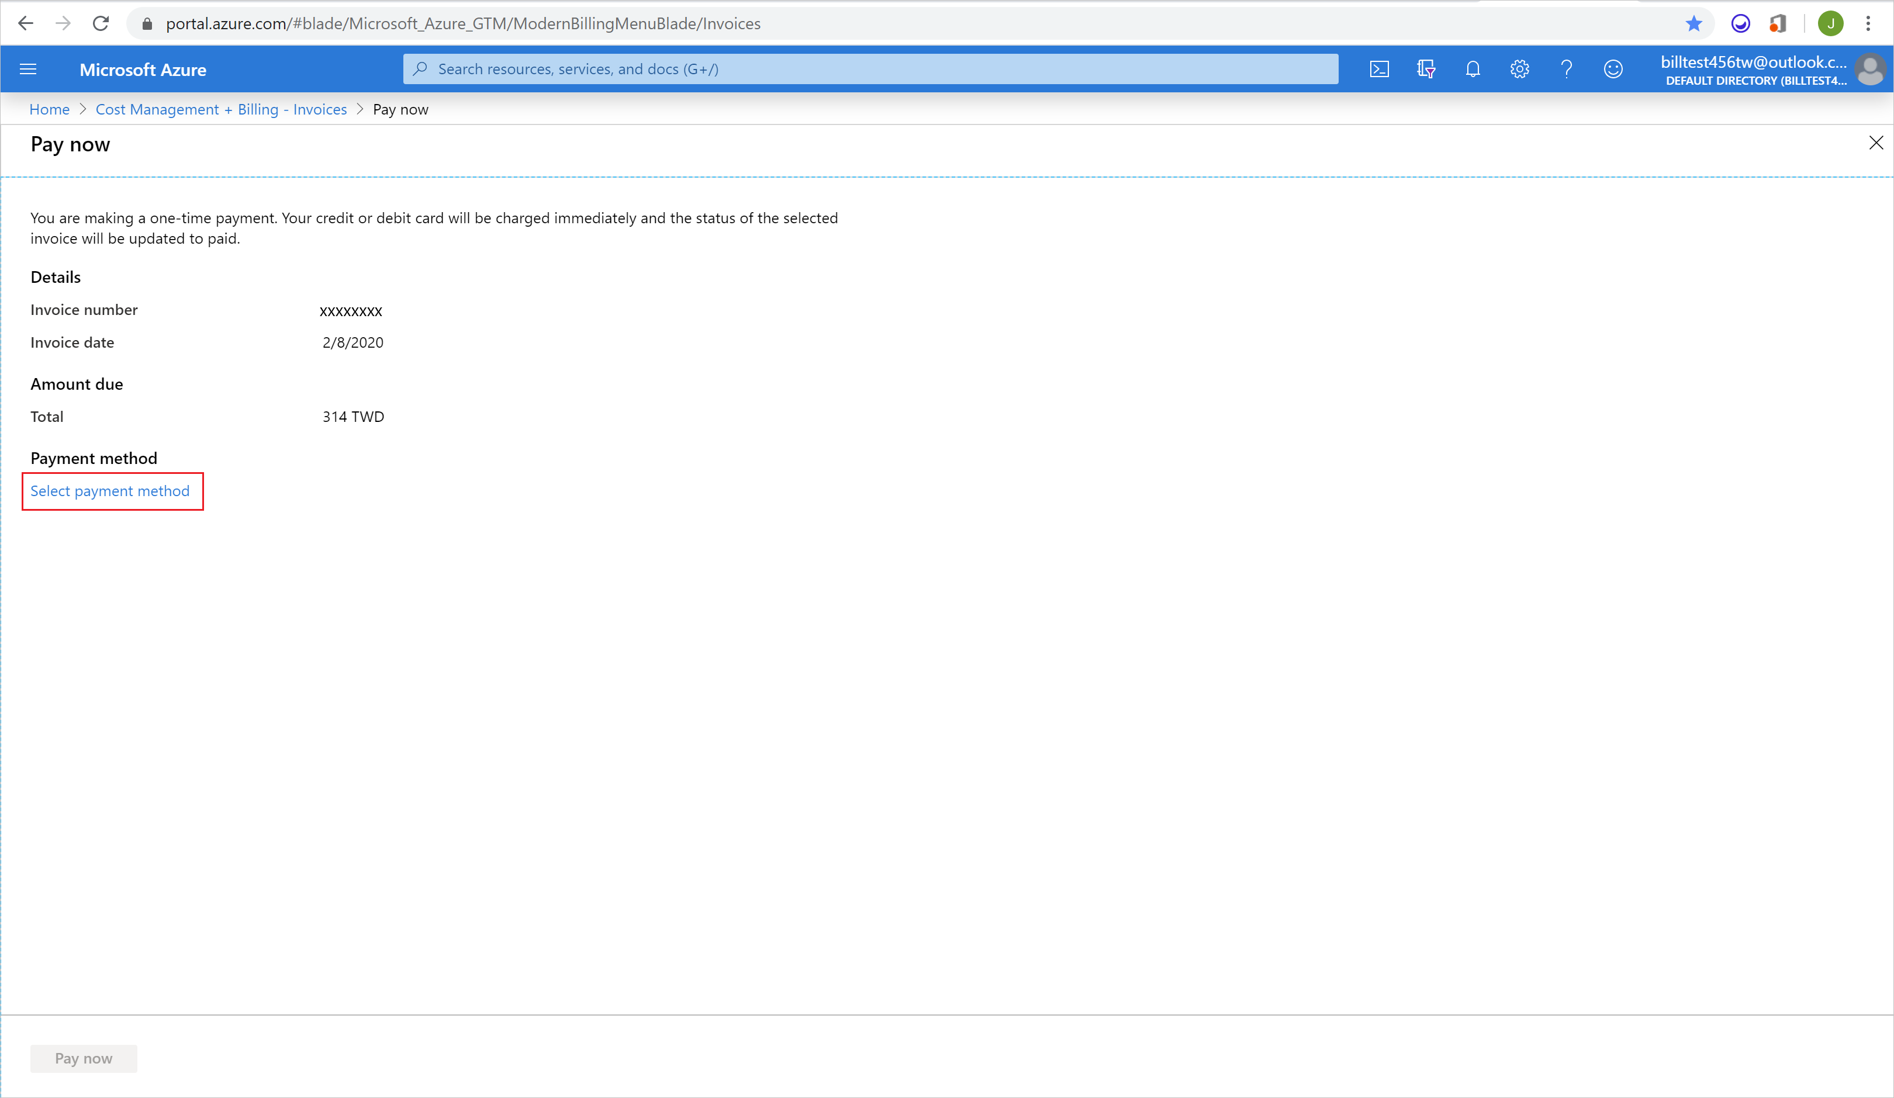Click the back navigation arrow

(27, 22)
